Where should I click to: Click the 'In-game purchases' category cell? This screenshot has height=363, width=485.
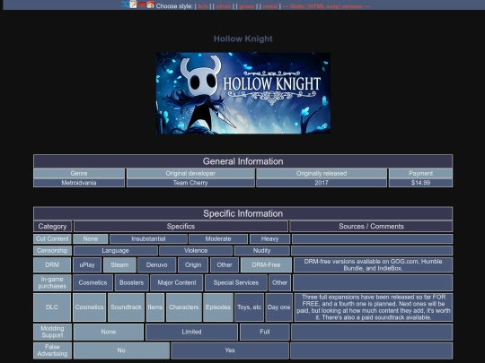click(52, 282)
